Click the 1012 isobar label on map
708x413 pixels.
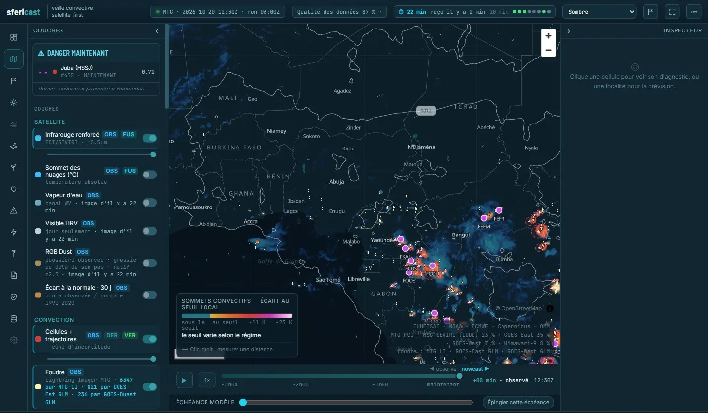click(426, 111)
